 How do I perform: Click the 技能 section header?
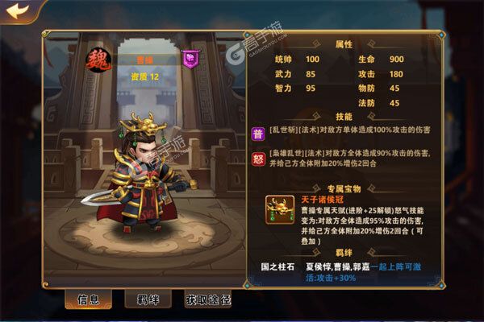344,117
